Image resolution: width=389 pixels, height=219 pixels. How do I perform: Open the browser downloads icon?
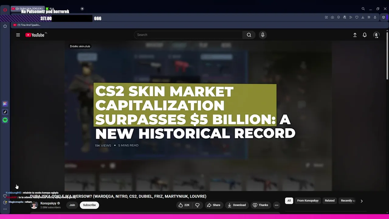[363, 17]
